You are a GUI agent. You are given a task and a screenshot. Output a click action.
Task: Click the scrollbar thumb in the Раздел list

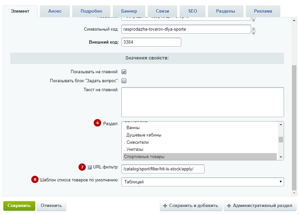click(x=281, y=139)
